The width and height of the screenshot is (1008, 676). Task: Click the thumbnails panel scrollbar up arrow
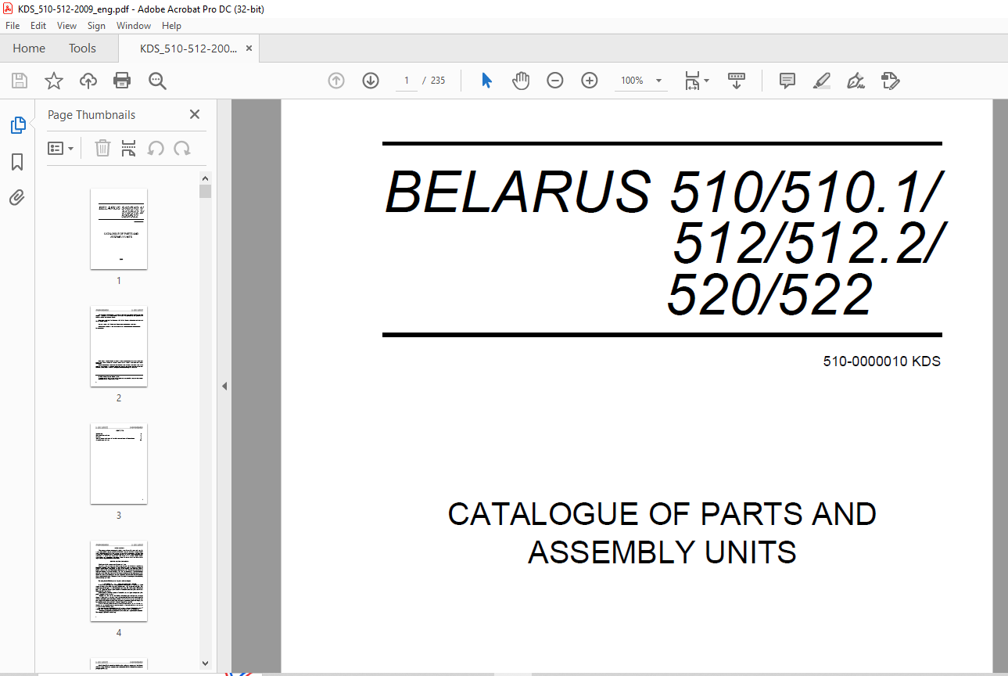pos(205,178)
